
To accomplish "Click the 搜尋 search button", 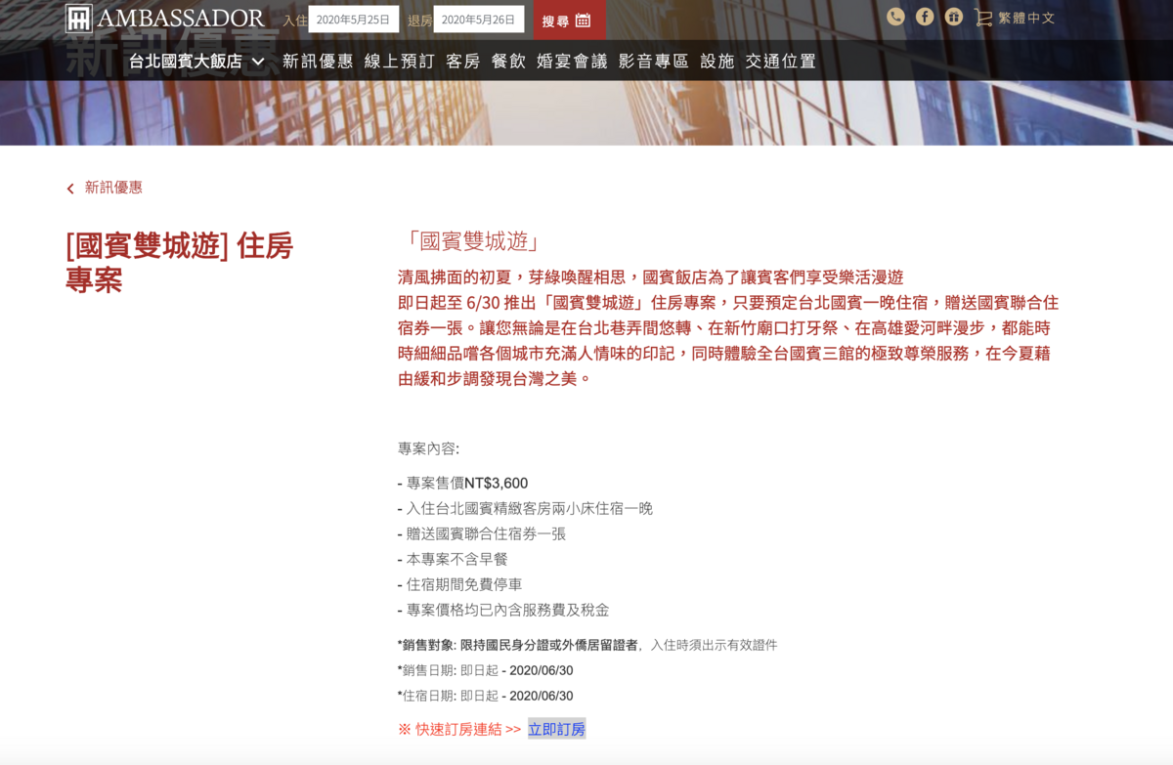I will point(569,20).
